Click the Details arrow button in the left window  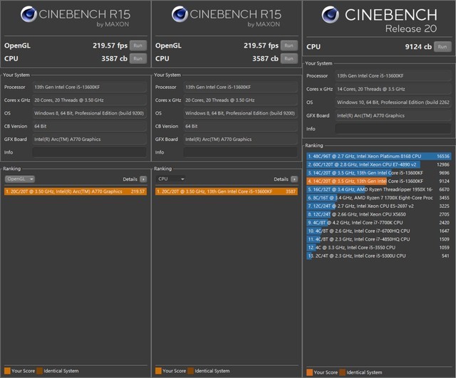tap(143, 179)
